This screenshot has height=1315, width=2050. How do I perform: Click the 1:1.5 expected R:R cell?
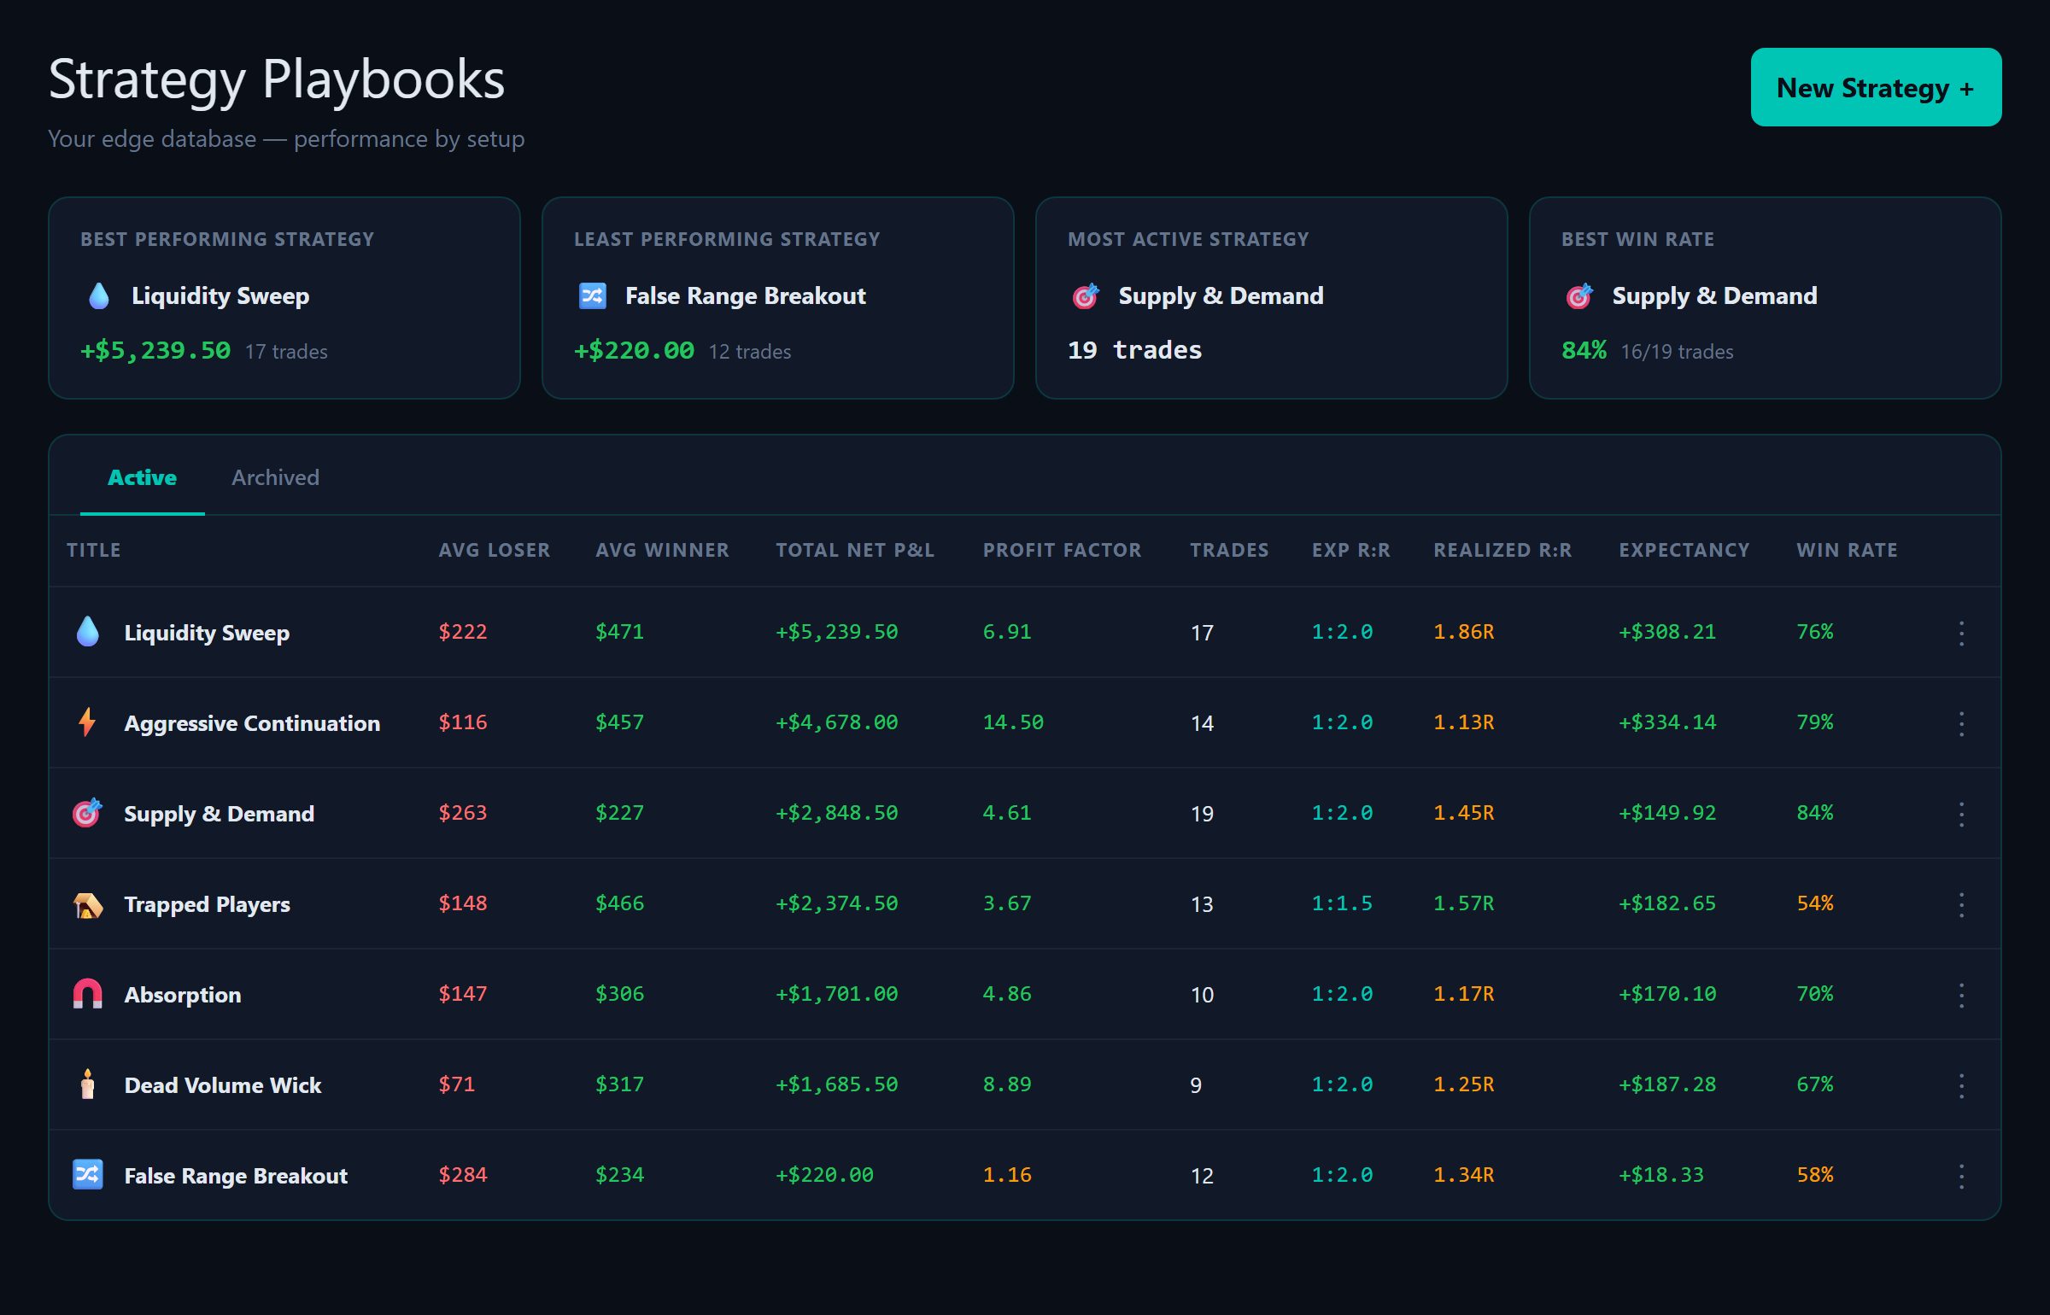coord(1342,903)
